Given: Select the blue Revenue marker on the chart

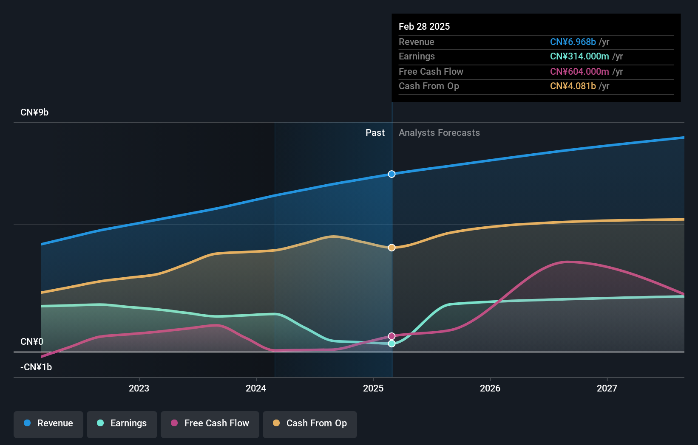Looking at the screenshot, I should 392,174.
